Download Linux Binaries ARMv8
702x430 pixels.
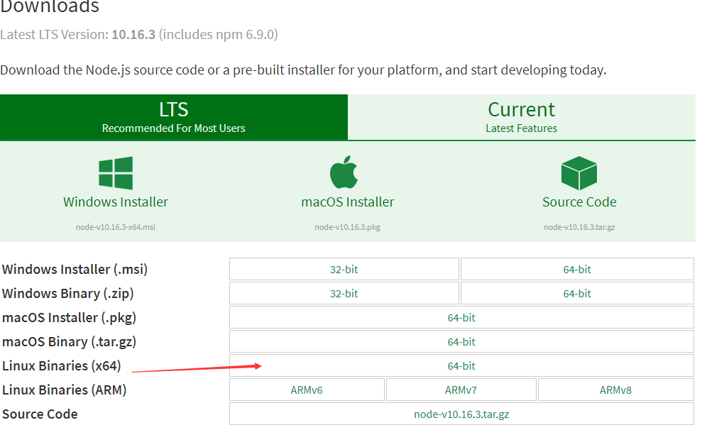[615, 390]
